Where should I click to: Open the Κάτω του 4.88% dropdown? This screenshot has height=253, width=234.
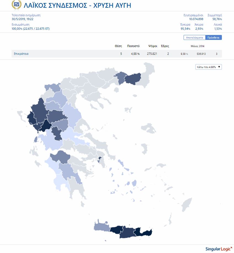tap(208, 67)
